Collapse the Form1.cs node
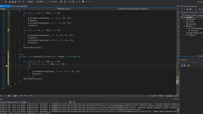 pyautogui.click(x=184, y=26)
